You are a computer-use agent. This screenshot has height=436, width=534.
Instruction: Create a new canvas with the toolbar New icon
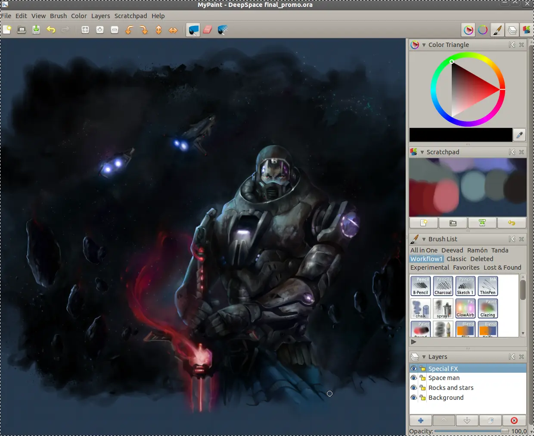click(7, 30)
